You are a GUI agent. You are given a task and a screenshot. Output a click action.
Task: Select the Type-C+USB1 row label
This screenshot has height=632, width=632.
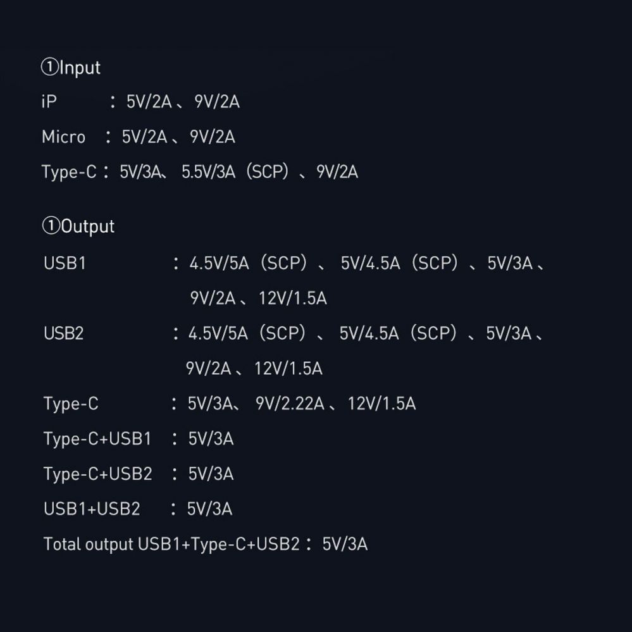(97, 439)
